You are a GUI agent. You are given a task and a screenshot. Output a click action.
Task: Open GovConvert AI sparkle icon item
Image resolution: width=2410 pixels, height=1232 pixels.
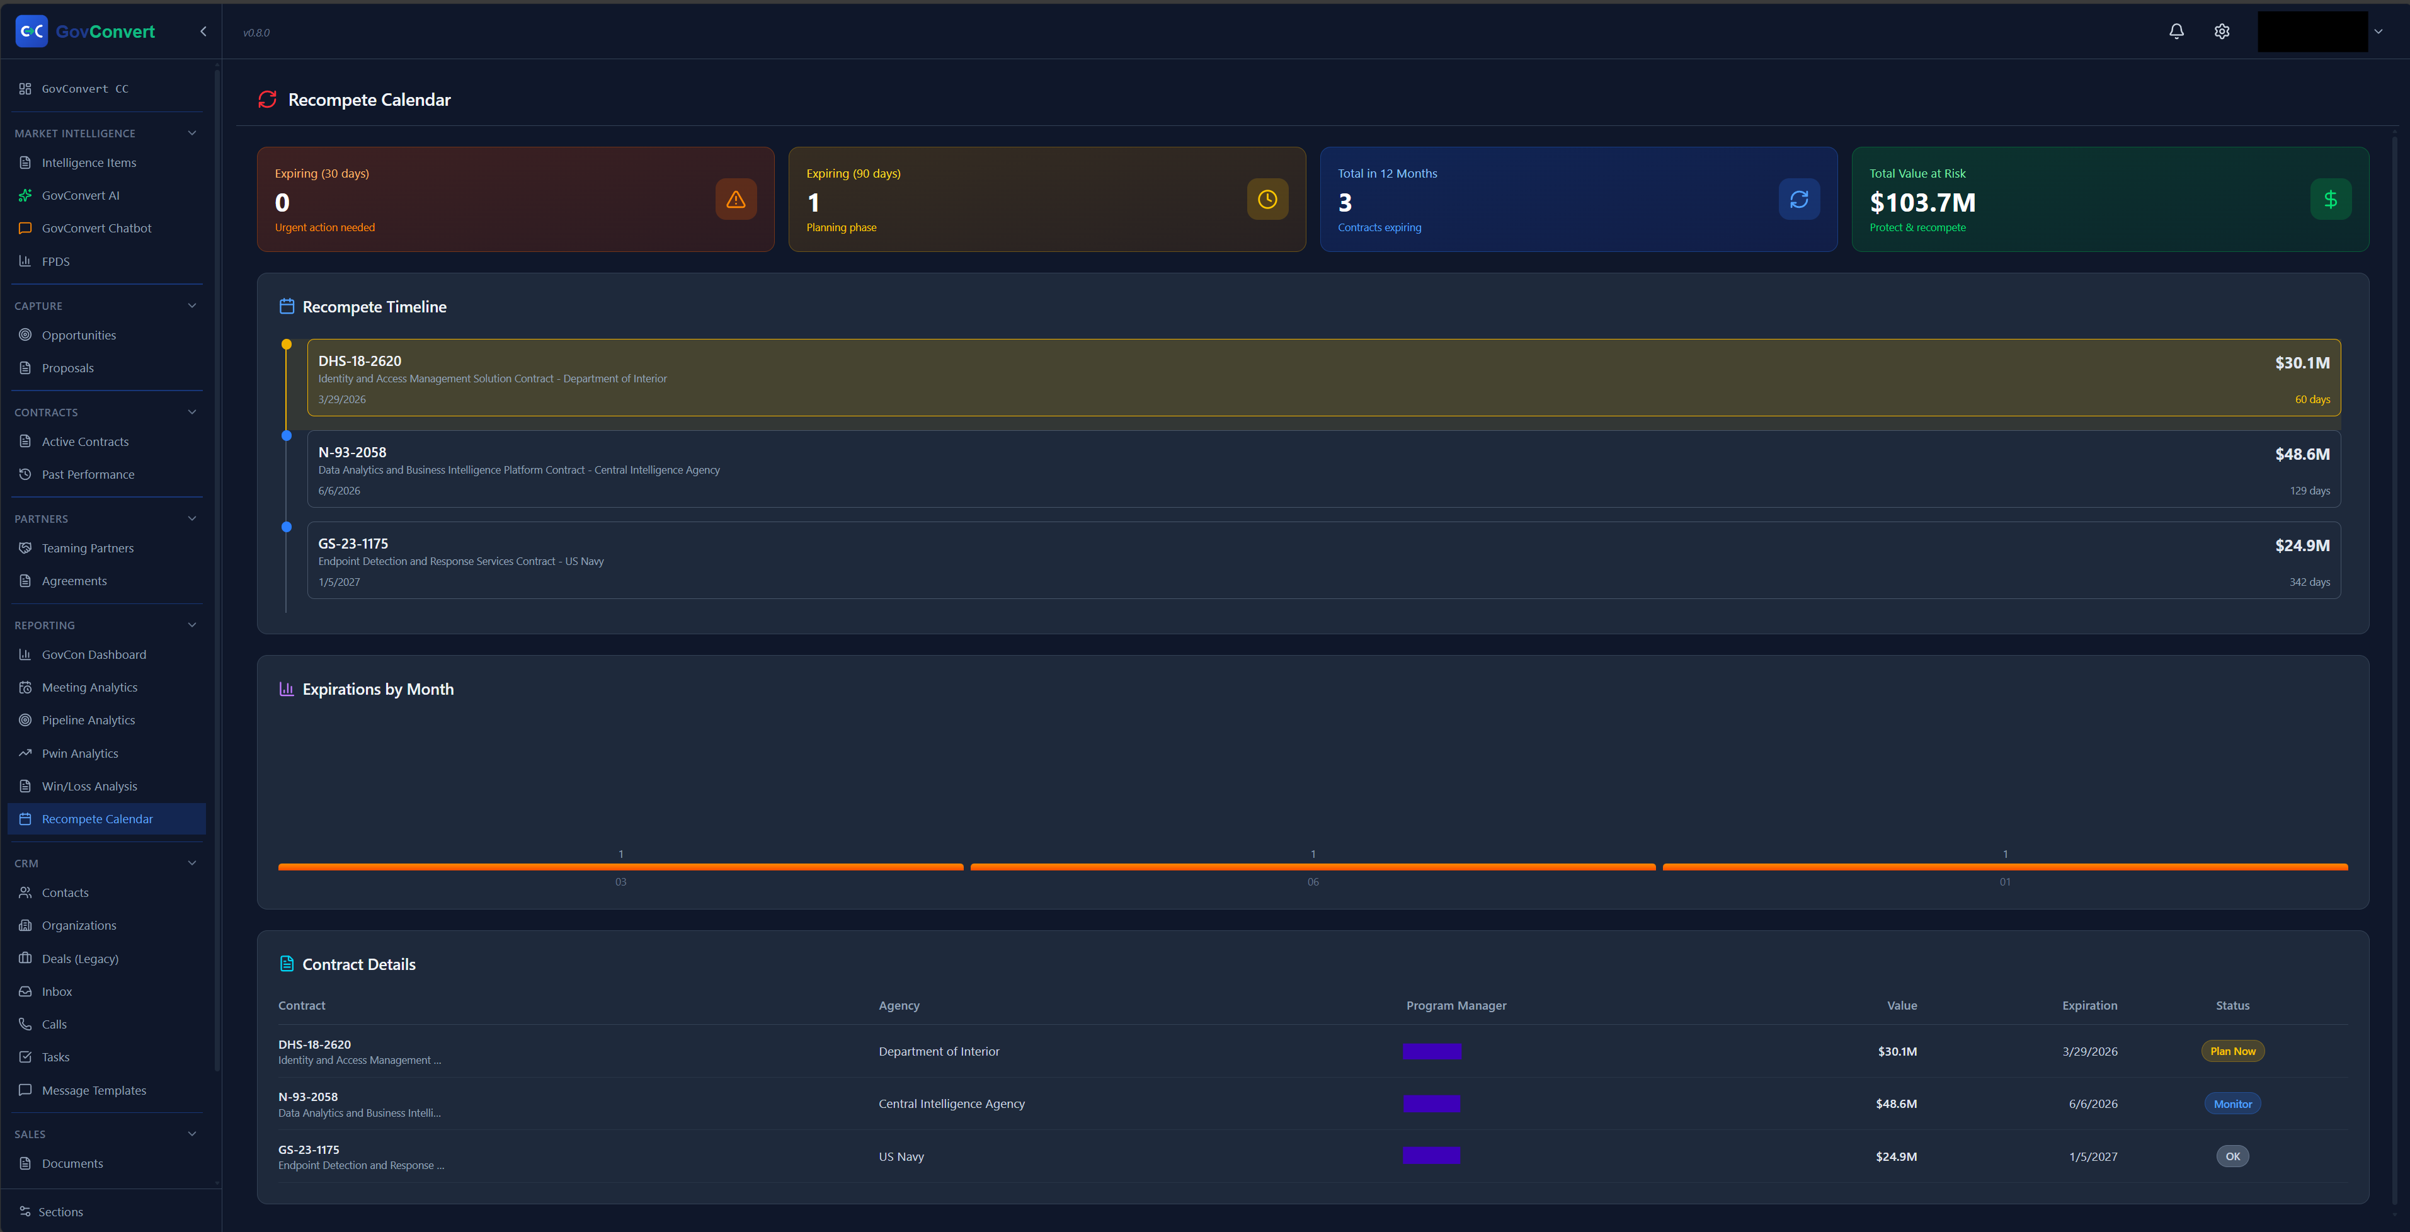coord(81,195)
